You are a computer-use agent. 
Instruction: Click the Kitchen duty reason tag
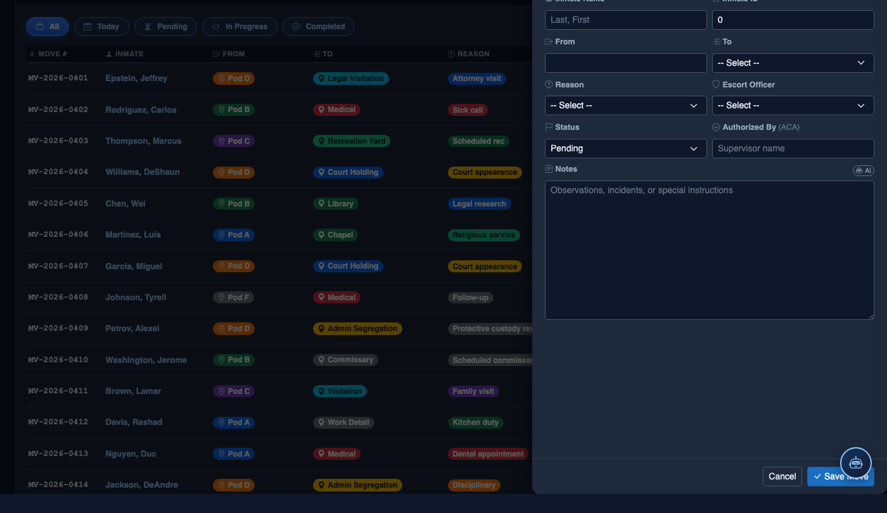click(475, 422)
